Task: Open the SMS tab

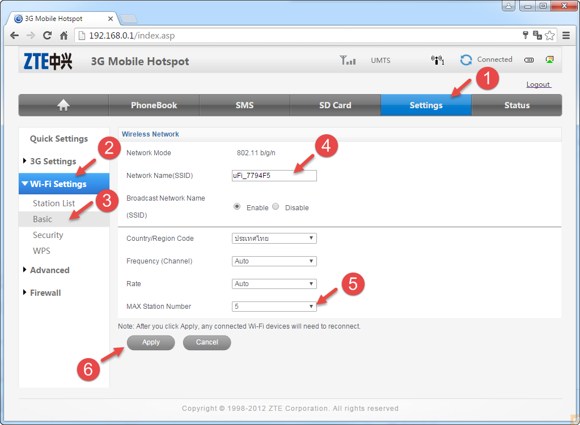Action: 244,105
